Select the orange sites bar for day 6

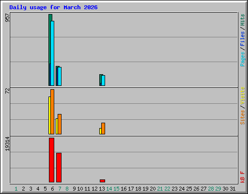(x=52, y=112)
